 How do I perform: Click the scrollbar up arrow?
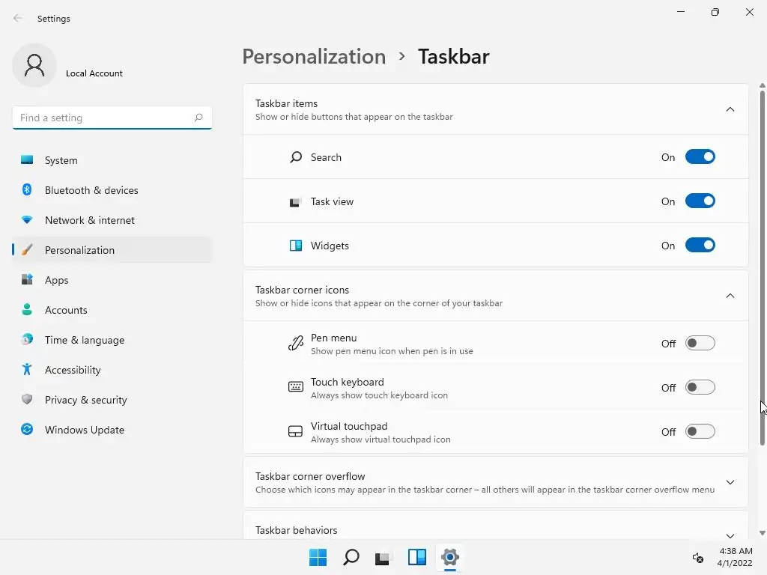[x=762, y=85]
